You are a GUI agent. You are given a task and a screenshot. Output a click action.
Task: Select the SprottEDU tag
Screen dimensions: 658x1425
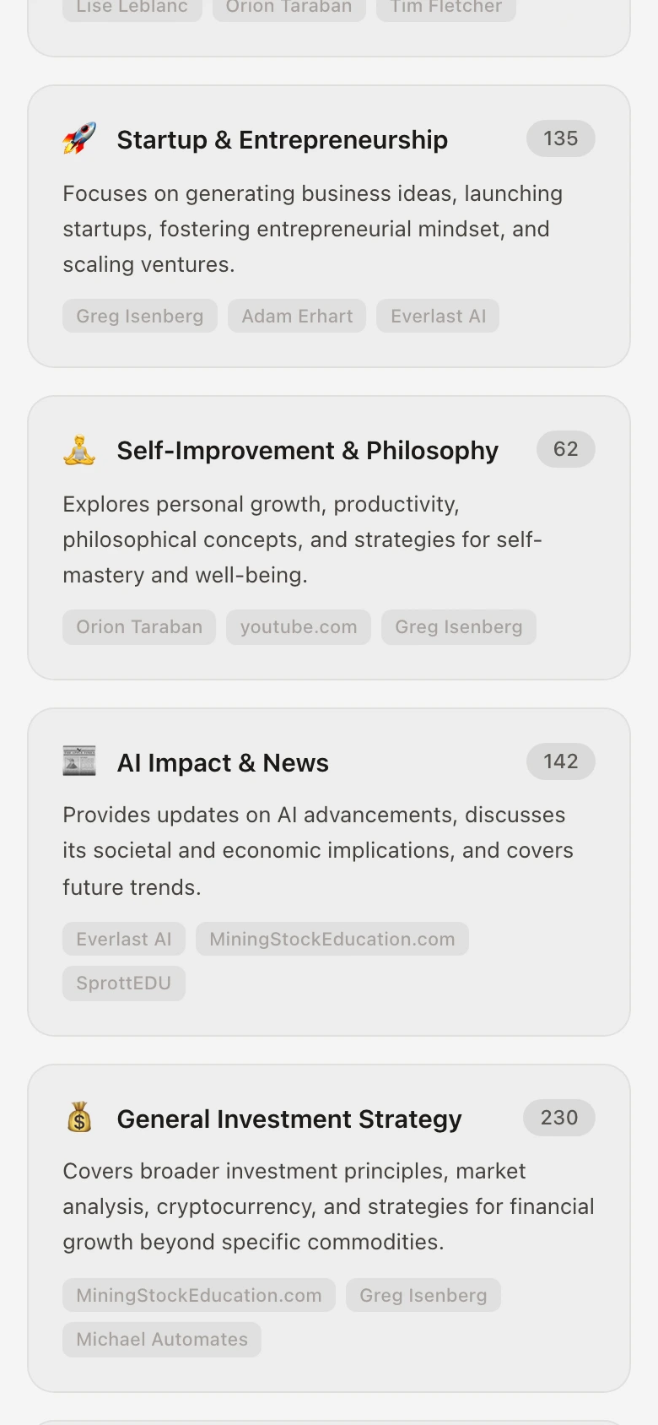pos(123,983)
